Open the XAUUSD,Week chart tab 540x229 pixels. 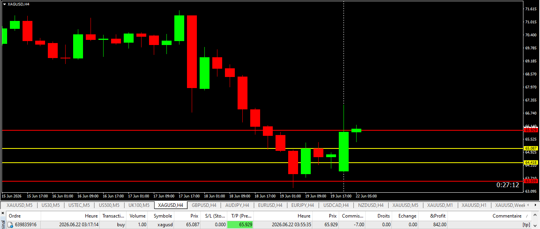510,205
